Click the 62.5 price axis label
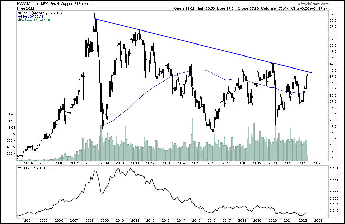 (x=333, y=14)
